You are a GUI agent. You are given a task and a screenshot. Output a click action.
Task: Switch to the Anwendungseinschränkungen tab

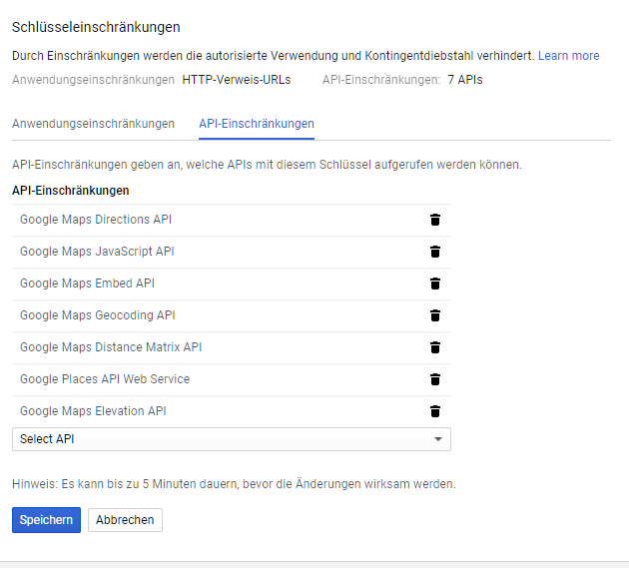[93, 124]
